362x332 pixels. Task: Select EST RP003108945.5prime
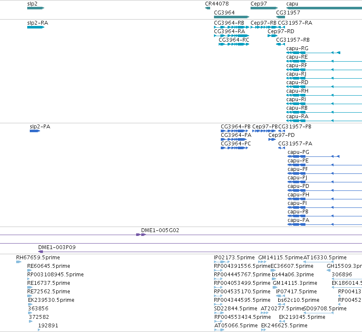[55, 275]
